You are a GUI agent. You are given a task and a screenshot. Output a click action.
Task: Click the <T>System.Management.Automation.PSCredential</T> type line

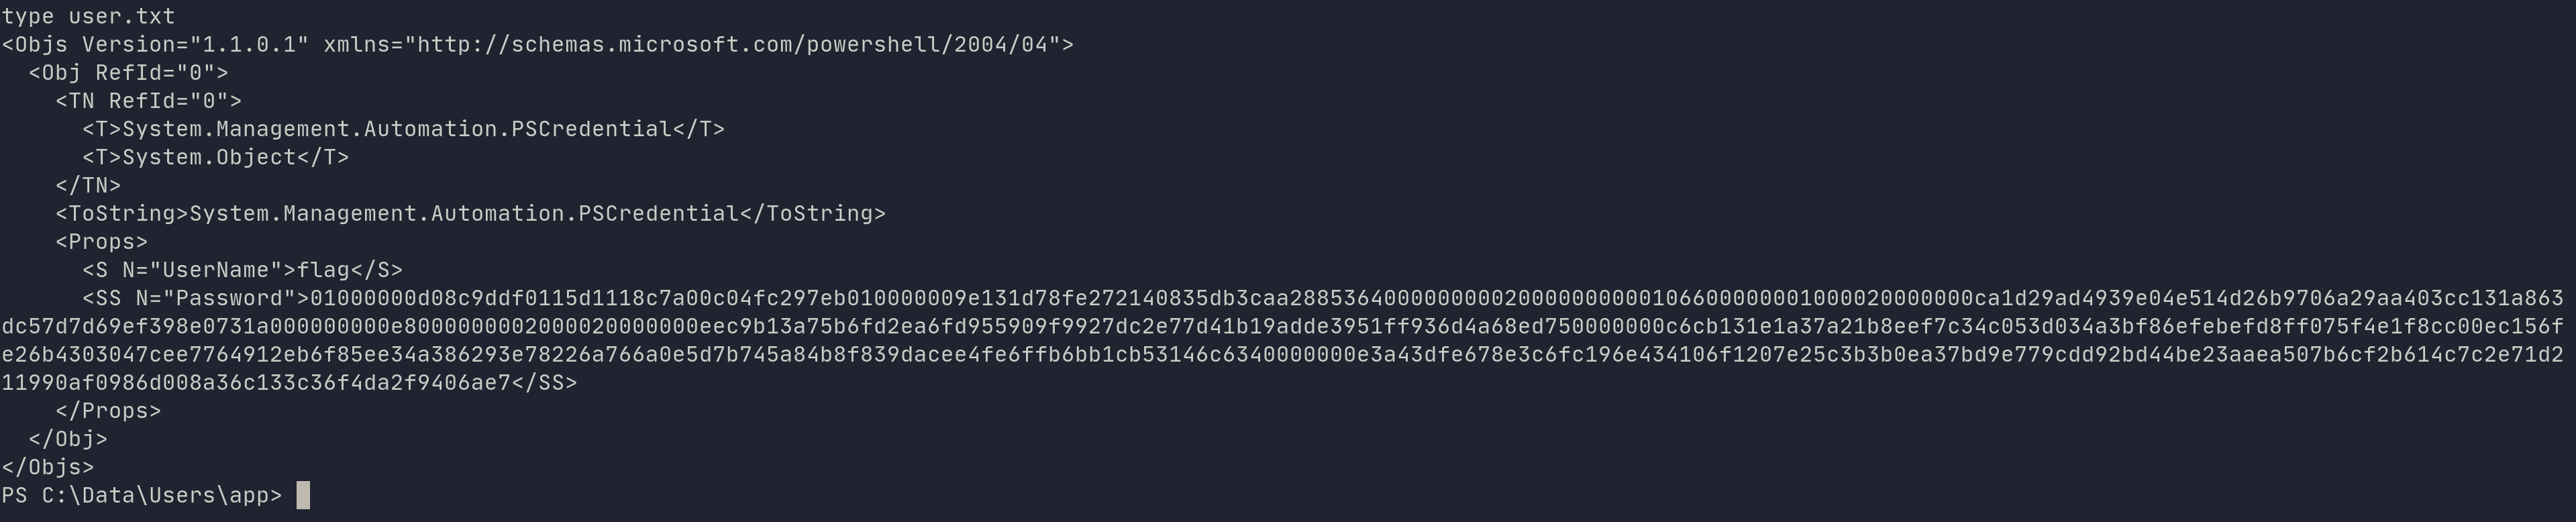403,129
